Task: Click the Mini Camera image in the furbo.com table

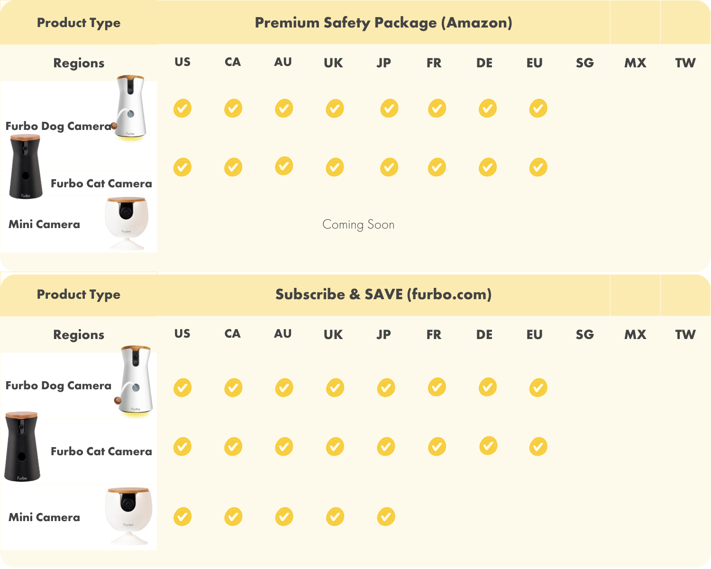Action: (x=129, y=516)
